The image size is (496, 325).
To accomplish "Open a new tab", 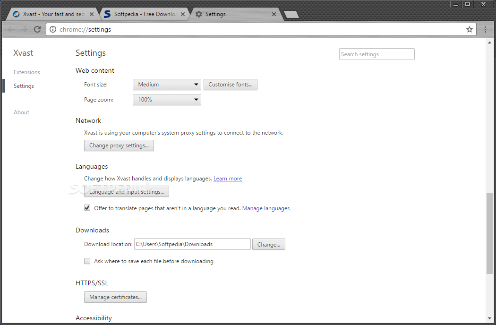I will pyautogui.click(x=291, y=14).
